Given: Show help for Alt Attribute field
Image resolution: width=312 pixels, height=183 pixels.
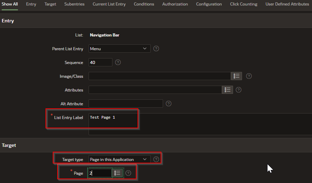Looking at the screenshot, I should (169, 104).
